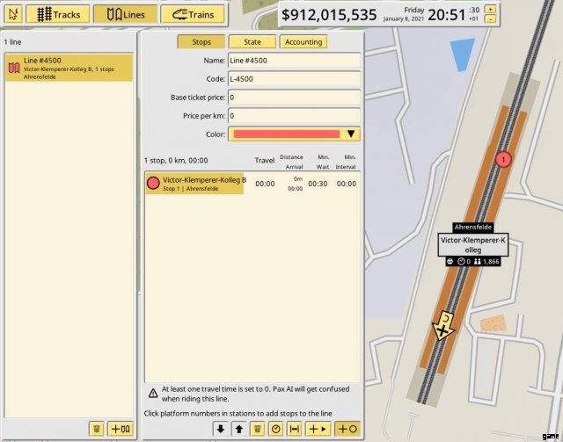Click the clock timing icon button

[x=276, y=429]
